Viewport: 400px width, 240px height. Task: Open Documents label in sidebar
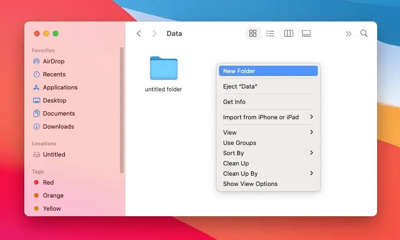(x=59, y=113)
